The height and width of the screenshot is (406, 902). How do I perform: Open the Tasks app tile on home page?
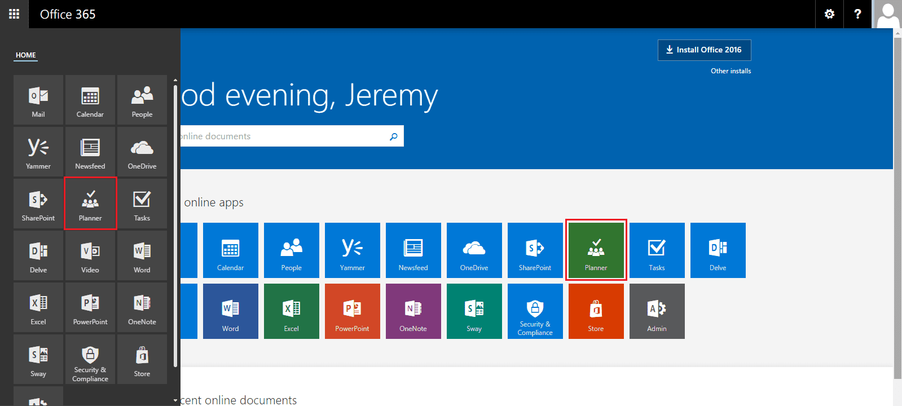pyautogui.click(x=657, y=250)
